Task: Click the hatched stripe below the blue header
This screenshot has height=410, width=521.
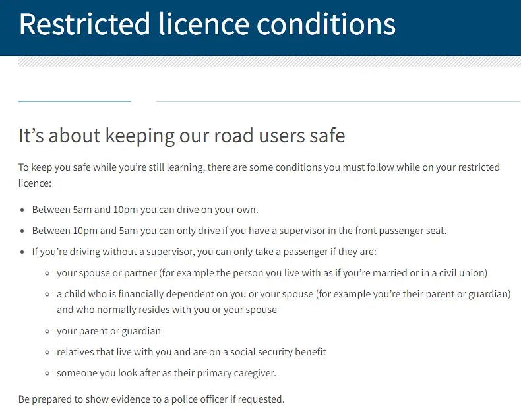Action: click(269, 61)
